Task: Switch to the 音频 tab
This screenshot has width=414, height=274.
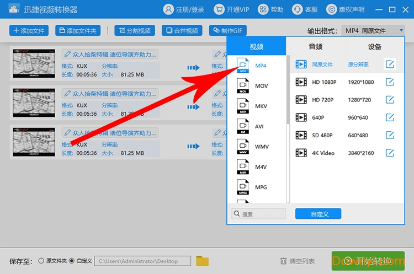Action: 316,46
